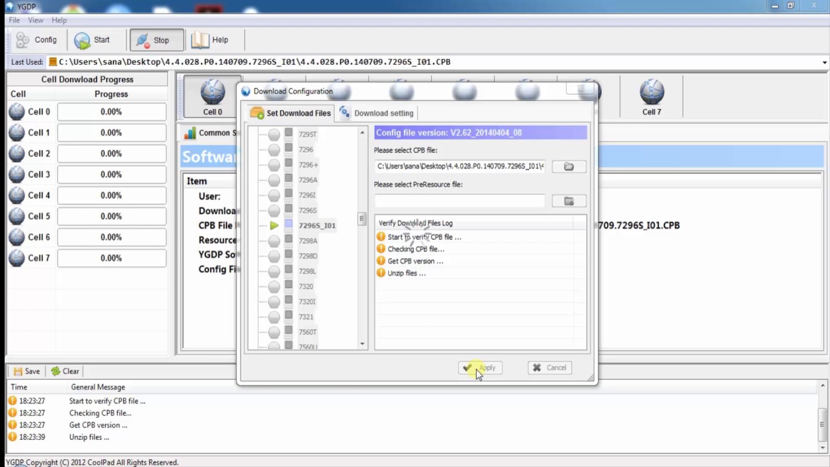Click the CPB file path input field
830x467 pixels.
point(460,167)
